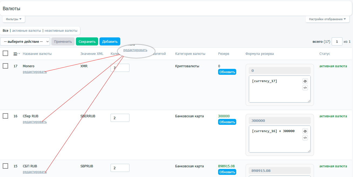This screenshot has height=177, width=353.
Task: Click the eye icon in Monero reserve formula
Action: [x=305, y=81]
